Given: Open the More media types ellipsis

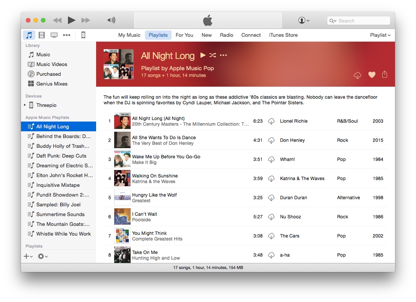Looking at the screenshot, I should click(x=66, y=35).
